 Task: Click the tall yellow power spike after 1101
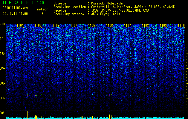coord(28,115)
